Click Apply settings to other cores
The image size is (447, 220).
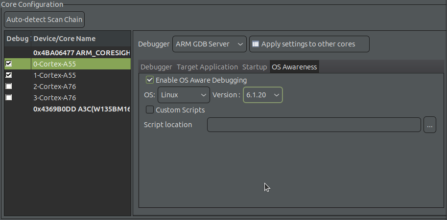[309, 44]
